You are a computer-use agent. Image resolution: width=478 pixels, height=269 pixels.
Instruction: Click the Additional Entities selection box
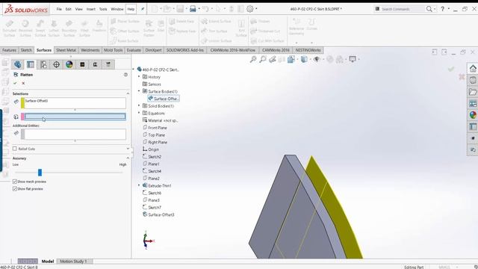[75, 134]
